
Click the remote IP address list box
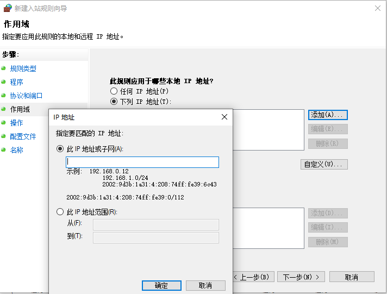(269, 228)
